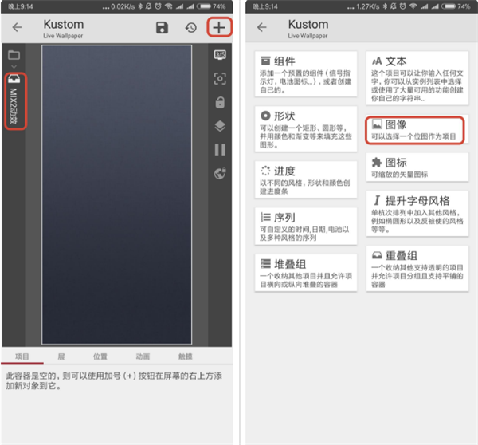Add a 文本 text item
Screen dimensions: 478x445
click(417, 78)
